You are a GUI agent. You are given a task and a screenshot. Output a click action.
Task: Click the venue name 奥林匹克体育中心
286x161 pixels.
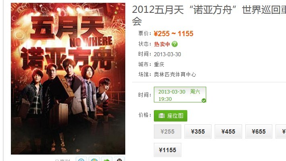click(175, 74)
